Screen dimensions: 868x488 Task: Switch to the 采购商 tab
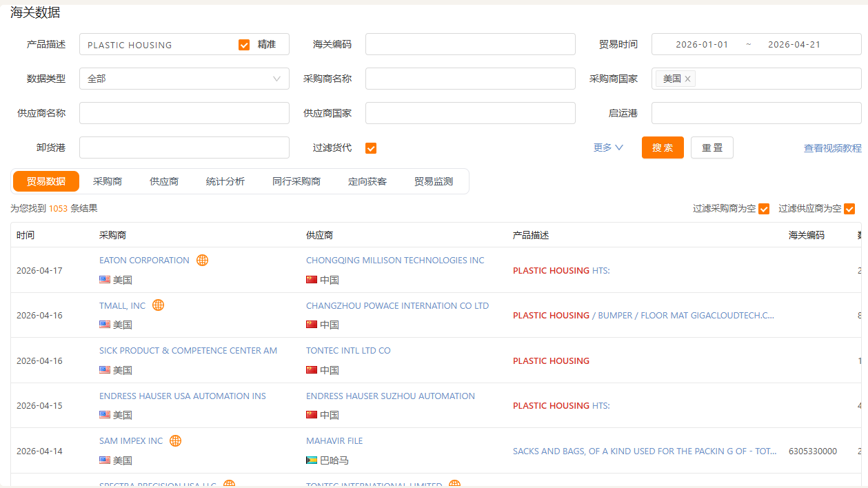pos(108,181)
